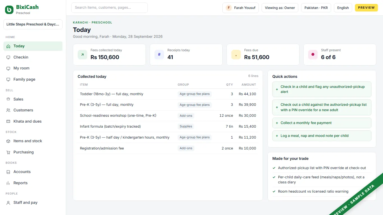The height and width of the screenshot is (215, 383).
Task: Open Khata and dues menu item
Action: tap(33, 121)
